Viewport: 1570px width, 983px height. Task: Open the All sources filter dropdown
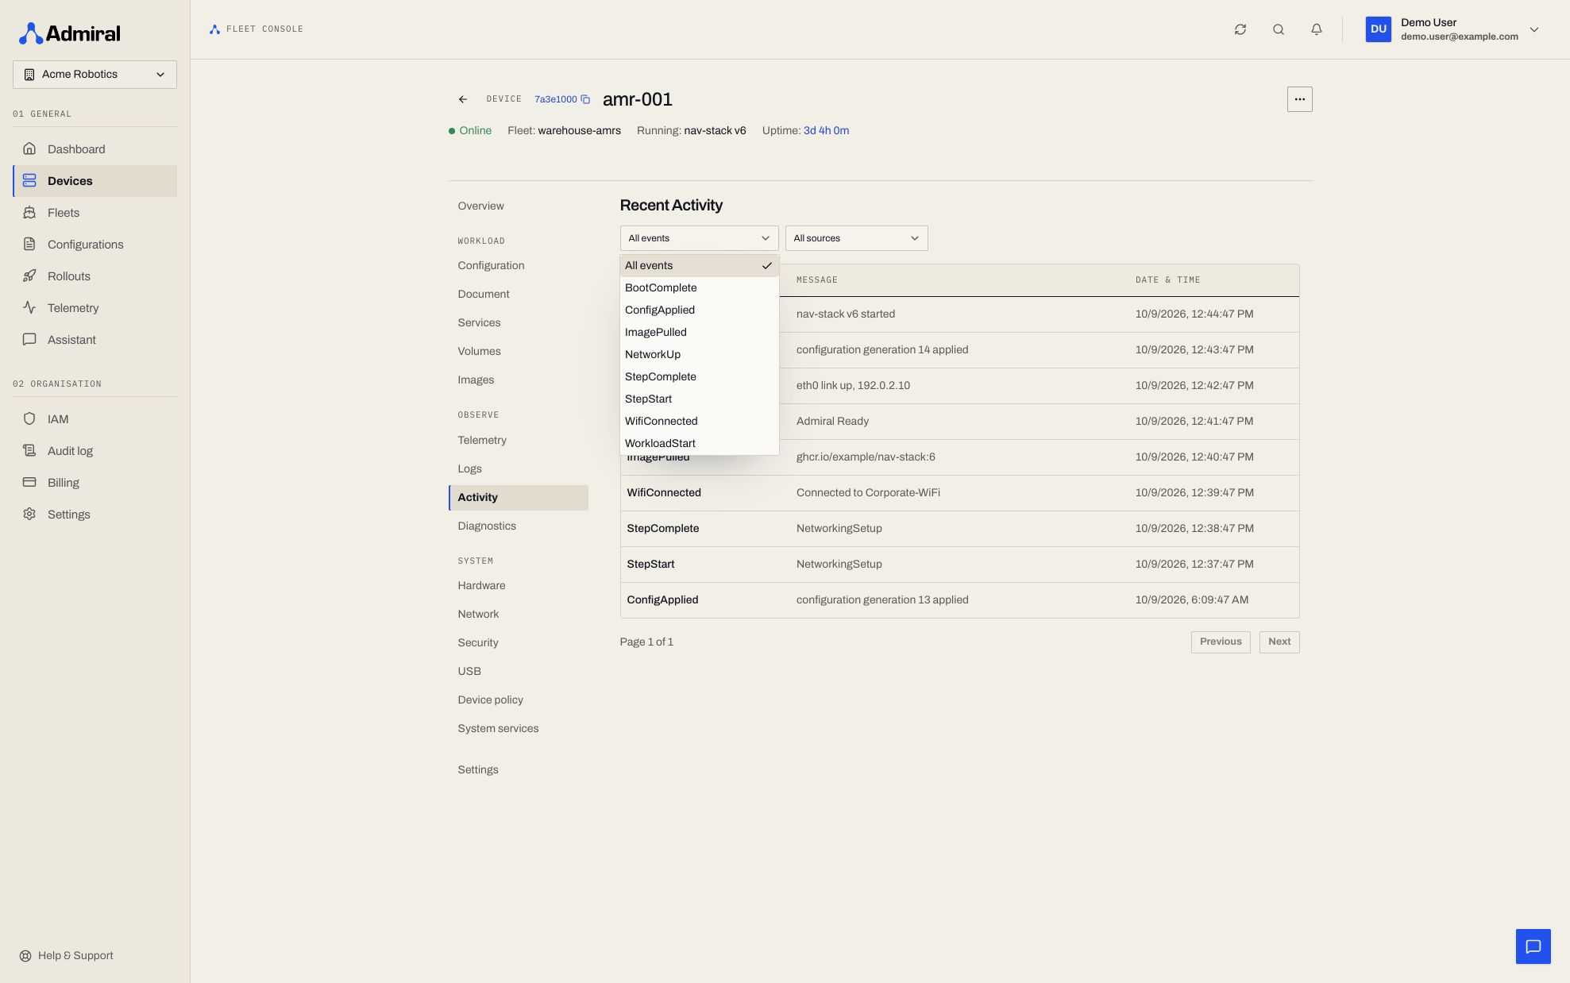tap(856, 238)
